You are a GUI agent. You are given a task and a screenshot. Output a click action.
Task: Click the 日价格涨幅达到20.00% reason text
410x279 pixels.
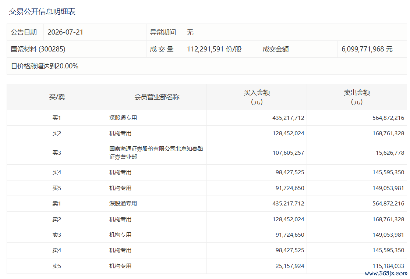click(45, 66)
